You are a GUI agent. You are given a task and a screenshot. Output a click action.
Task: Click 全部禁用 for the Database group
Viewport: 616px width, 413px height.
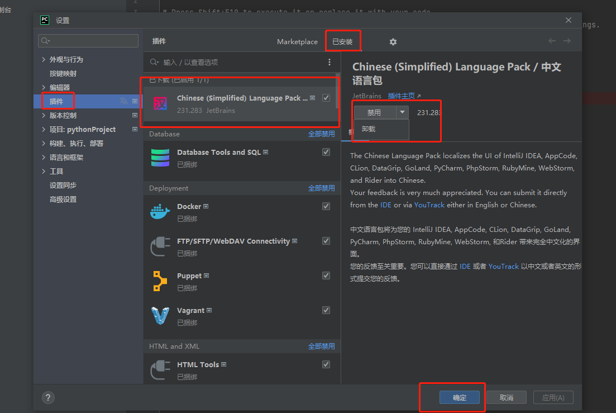(321, 134)
